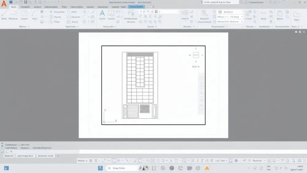Choose the Dimension tool beside Text
Viewport: 307px width, 173px height.
pos(111,15)
